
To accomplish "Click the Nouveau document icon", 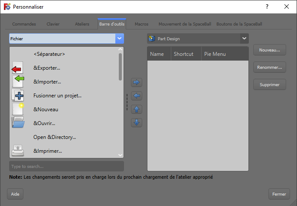I will click(x=18, y=109).
